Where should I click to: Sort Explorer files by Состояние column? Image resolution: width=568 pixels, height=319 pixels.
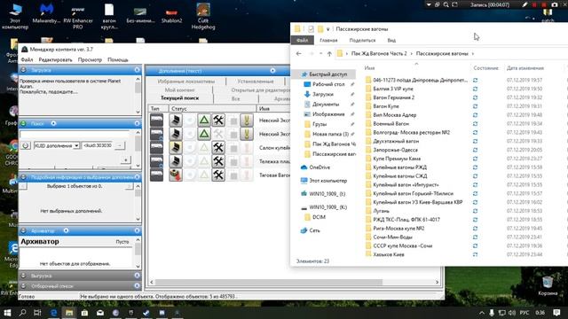[485, 68]
